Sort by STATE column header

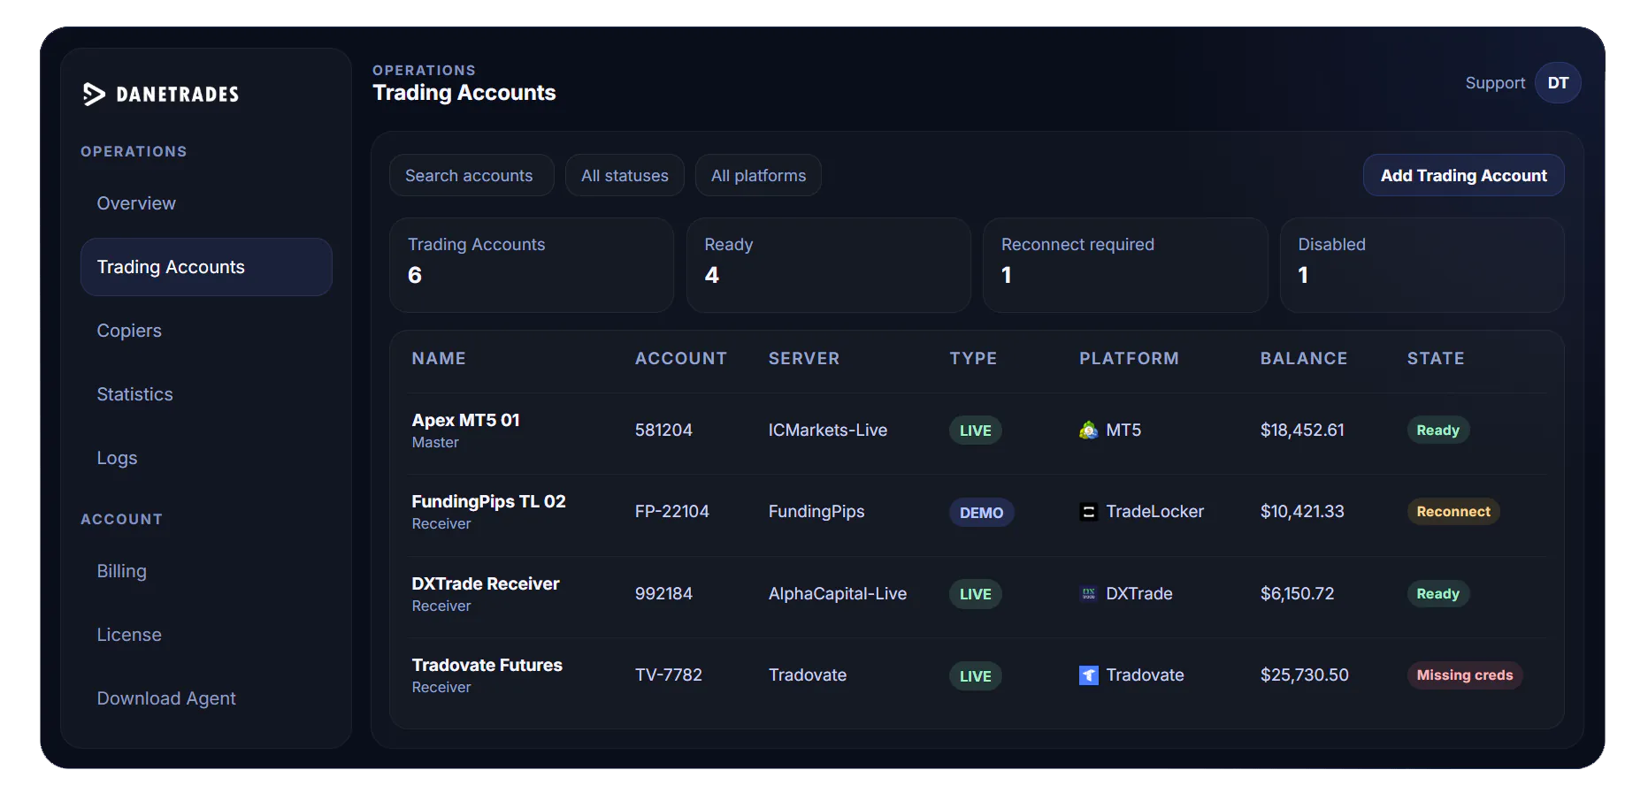[1436, 359]
